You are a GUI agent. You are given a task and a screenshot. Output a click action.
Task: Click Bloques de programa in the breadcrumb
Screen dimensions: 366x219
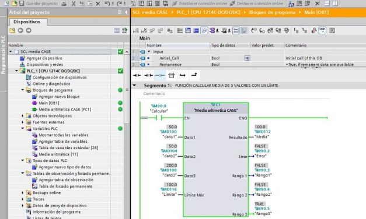tap(272, 12)
